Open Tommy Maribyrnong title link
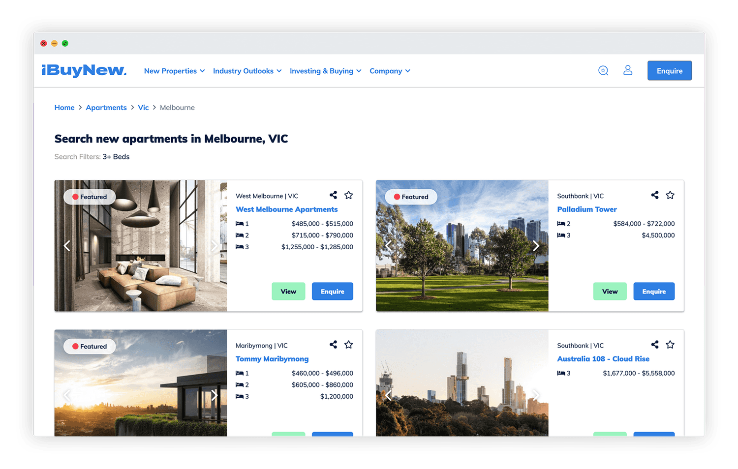This screenshot has width=738, height=469. point(272,359)
